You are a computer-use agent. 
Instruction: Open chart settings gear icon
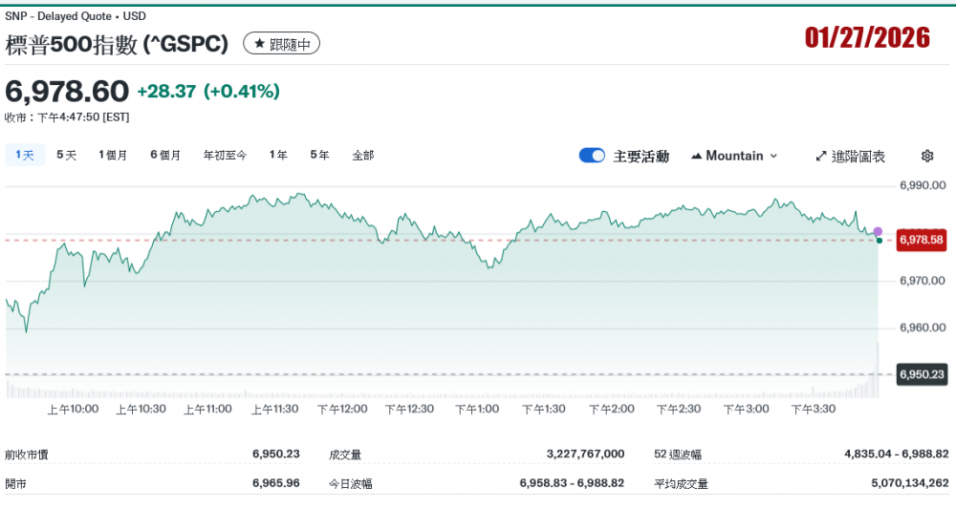(926, 156)
